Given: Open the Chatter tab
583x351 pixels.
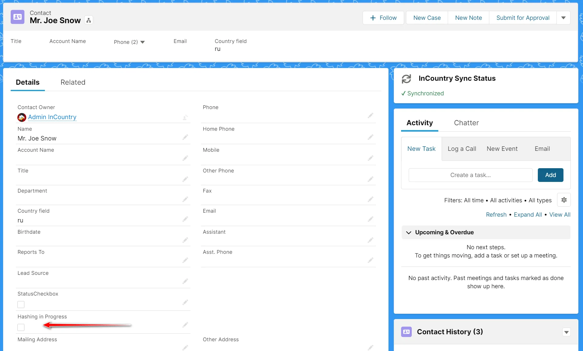Looking at the screenshot, I should 466,123.
